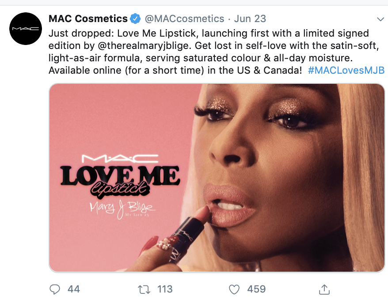Viewport: 388px width, 300px height.
Task: View the Love Me Lipstick promo image
Action: tap(217, 178)
